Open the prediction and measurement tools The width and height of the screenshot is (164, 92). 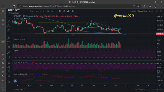coord(9,43)
